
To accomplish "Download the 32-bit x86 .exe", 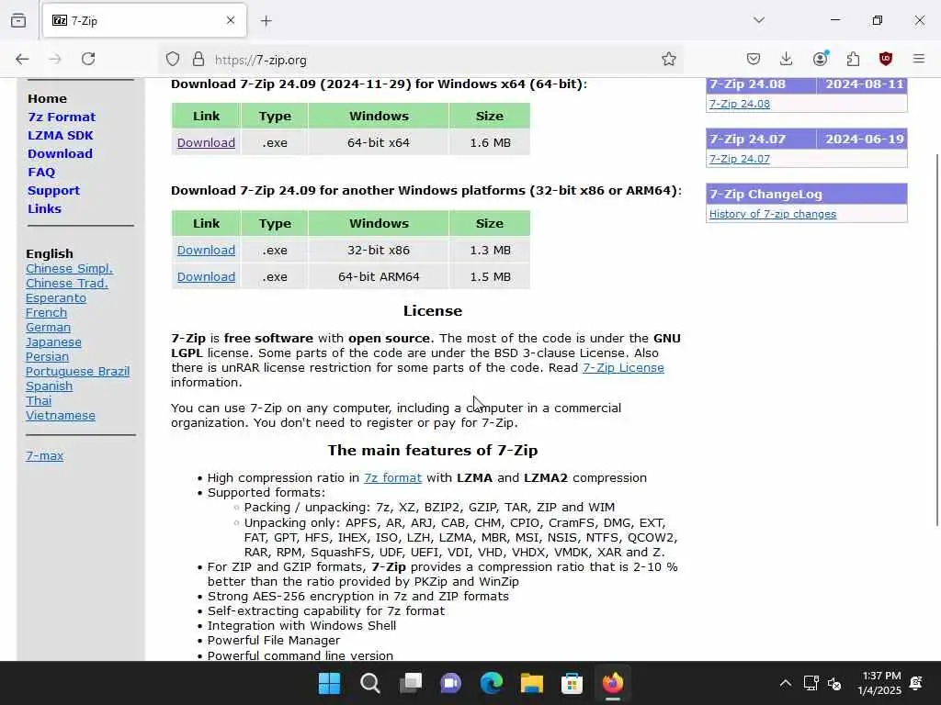I will coord(206,250).
